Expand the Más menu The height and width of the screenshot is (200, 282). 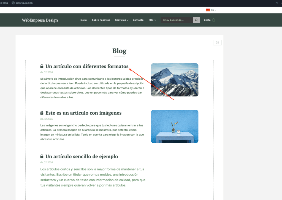click(x=152, y=20)
